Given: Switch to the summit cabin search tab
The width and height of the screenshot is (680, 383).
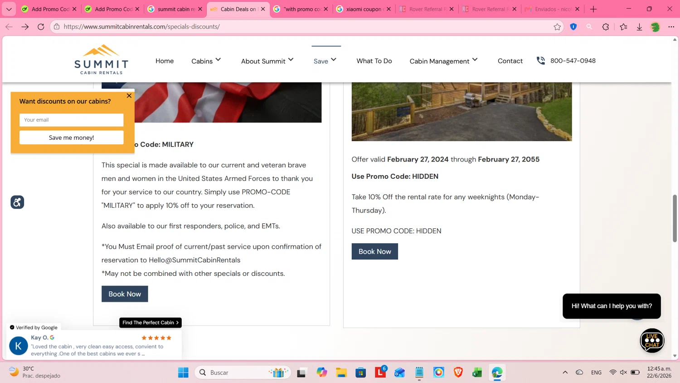Looking at the screenshot, I should point(175,9).
